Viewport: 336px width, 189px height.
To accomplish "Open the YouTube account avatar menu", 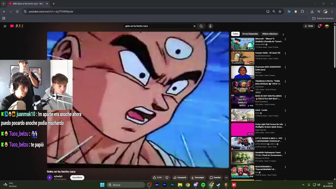I will click(x=327, y=26).
